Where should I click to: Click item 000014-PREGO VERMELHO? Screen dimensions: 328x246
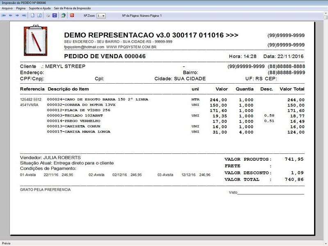74,121
